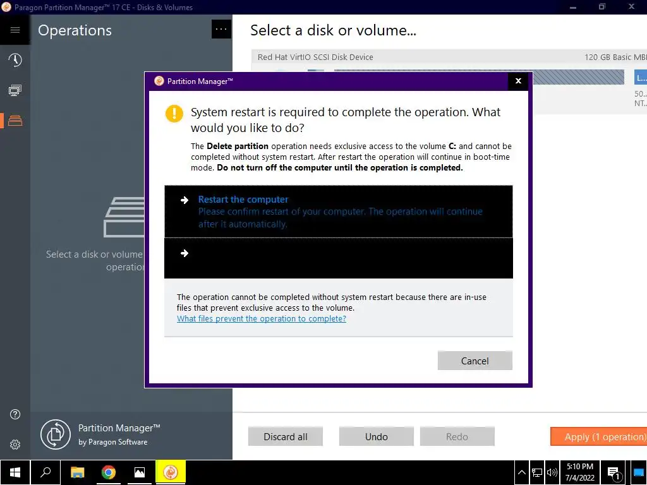Open Google Chrome from taskbar
The width and height of the screenshot is (647, 485).
109,472
